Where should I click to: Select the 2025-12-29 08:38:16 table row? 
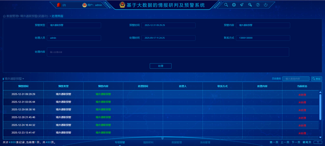coord(161,109)
